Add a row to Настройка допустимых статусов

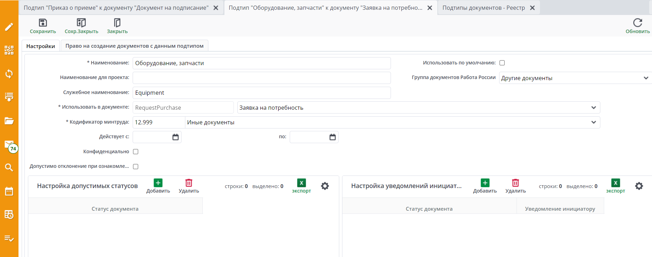tap(158, 183)
